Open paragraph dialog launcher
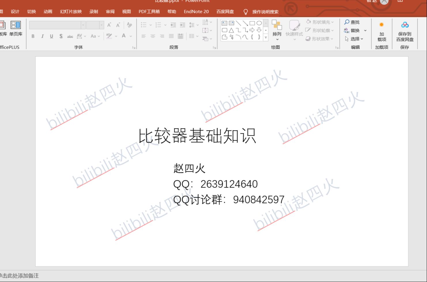 point(214,48)
